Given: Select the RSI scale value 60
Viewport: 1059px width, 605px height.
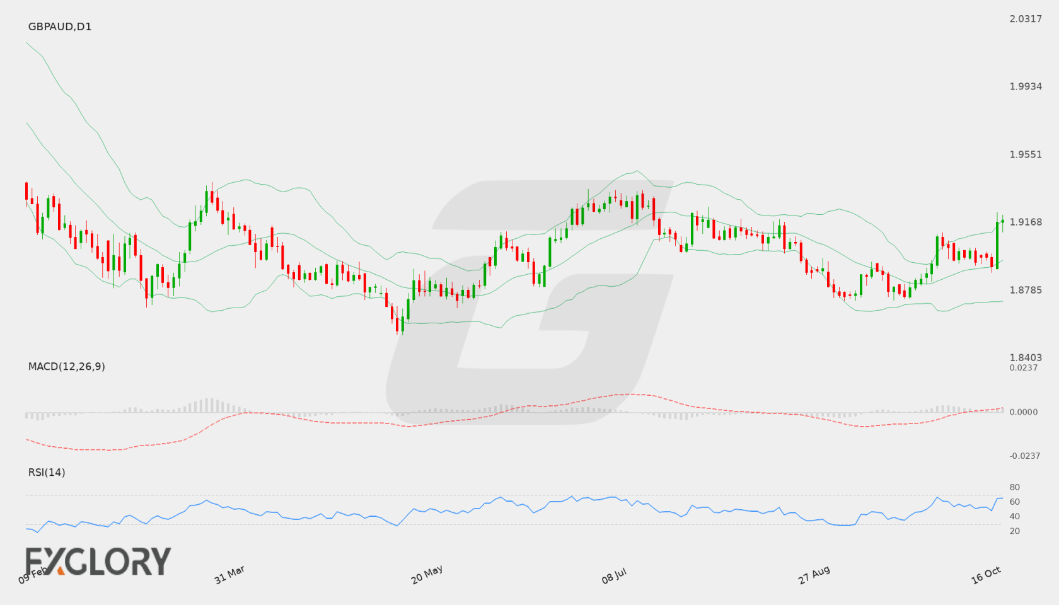Looking at the screenshot, I should pos(1015,502).
